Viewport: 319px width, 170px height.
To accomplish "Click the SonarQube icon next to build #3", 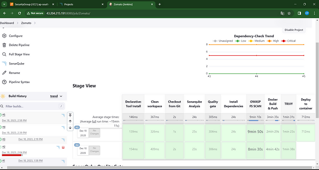I will click(x=63, y=140).
